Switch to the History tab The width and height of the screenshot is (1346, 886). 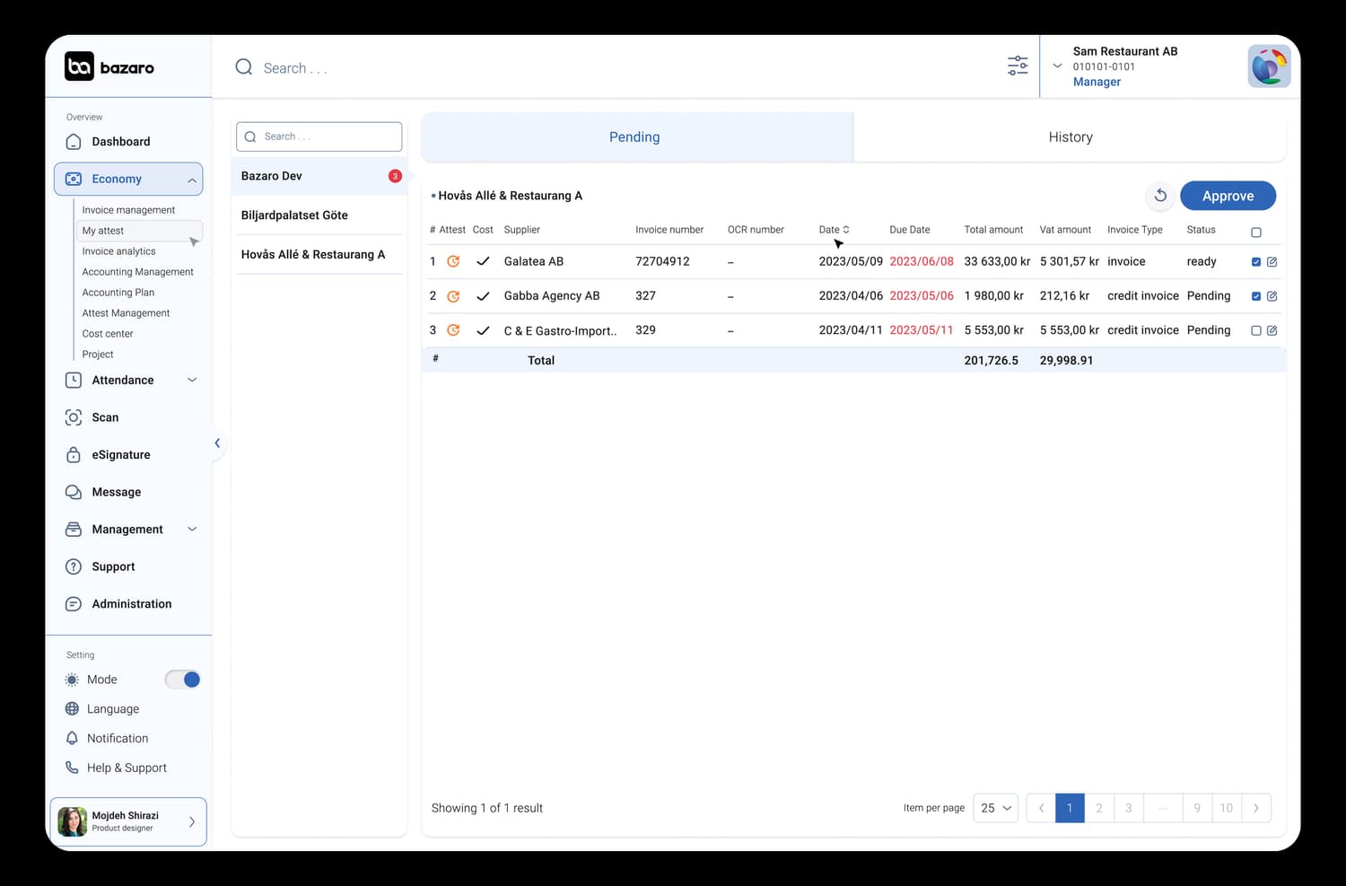(1070, 137)
